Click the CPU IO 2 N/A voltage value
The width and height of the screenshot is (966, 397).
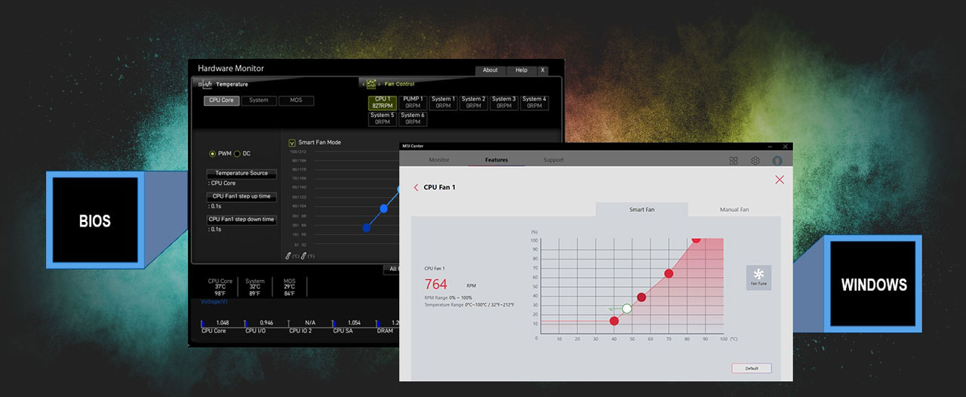pyautogui.click(x=310, y=322)
